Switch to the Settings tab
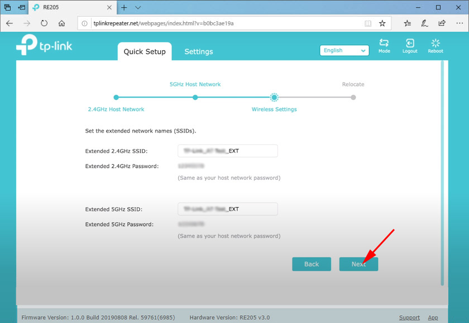Screen dimensions: 469x323 [198, 52]
